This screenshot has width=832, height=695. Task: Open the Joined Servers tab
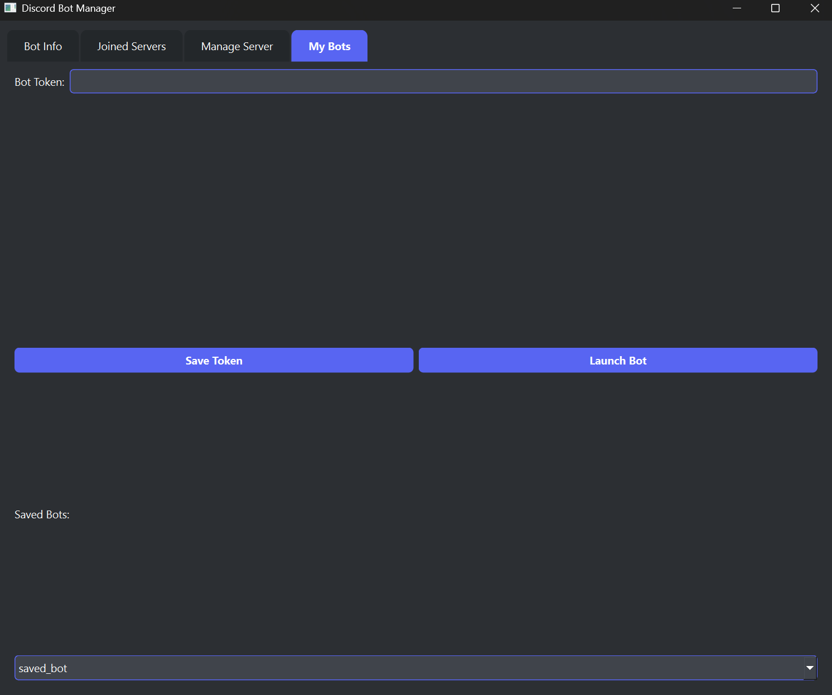pos(131,46)
